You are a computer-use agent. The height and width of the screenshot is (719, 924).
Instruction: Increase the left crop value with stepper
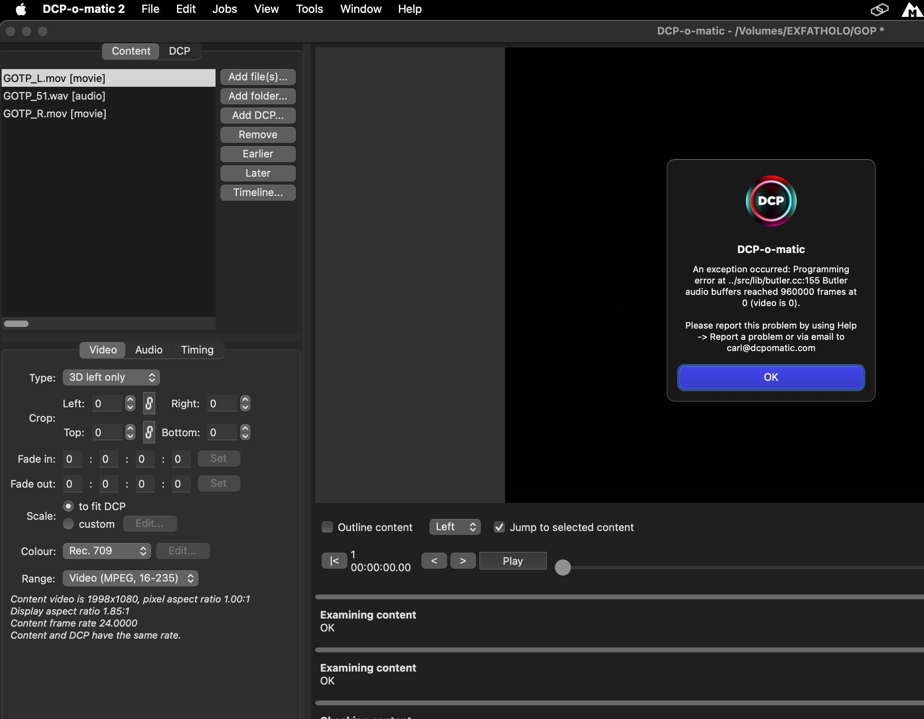[130, 399]
